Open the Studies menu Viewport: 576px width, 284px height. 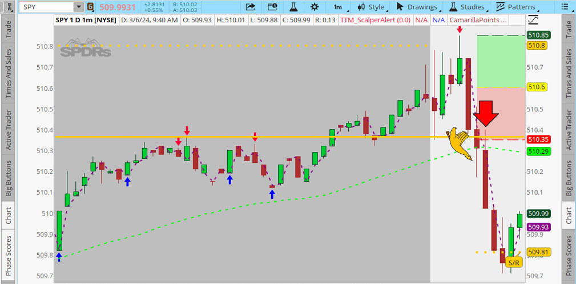coord(469,7)
